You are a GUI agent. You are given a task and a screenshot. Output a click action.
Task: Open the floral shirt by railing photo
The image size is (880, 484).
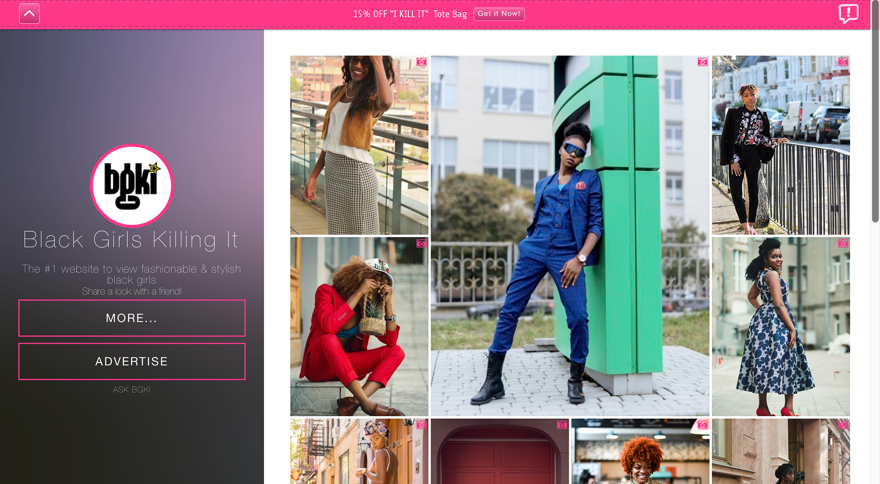[781, 145]
